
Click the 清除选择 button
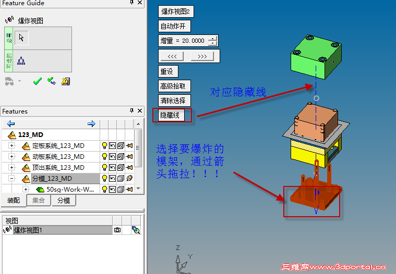tap(174, 101)
